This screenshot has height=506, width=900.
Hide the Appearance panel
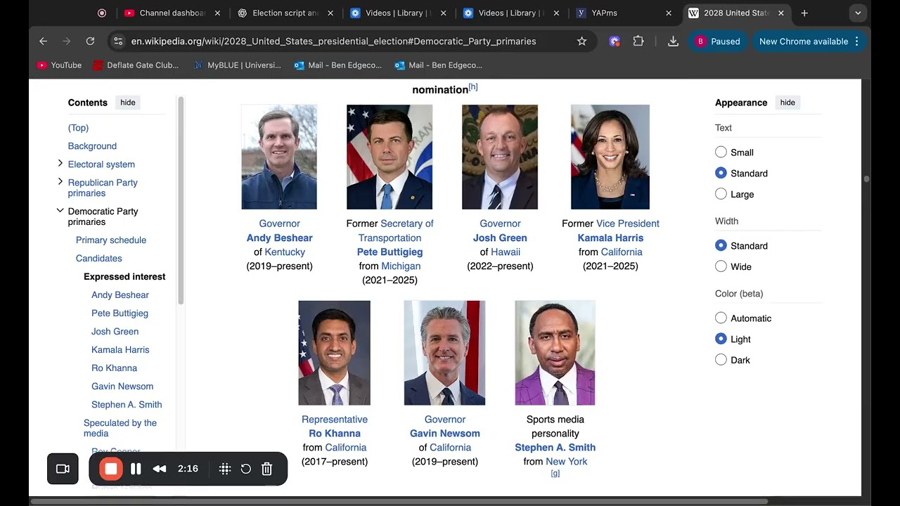787,103
